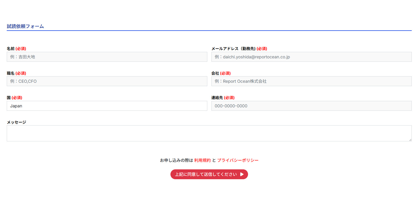The image size is (419, 201).
Task: Click the play arrow icon in submit button
Action: pyautogui.click(x=242, y=174)
